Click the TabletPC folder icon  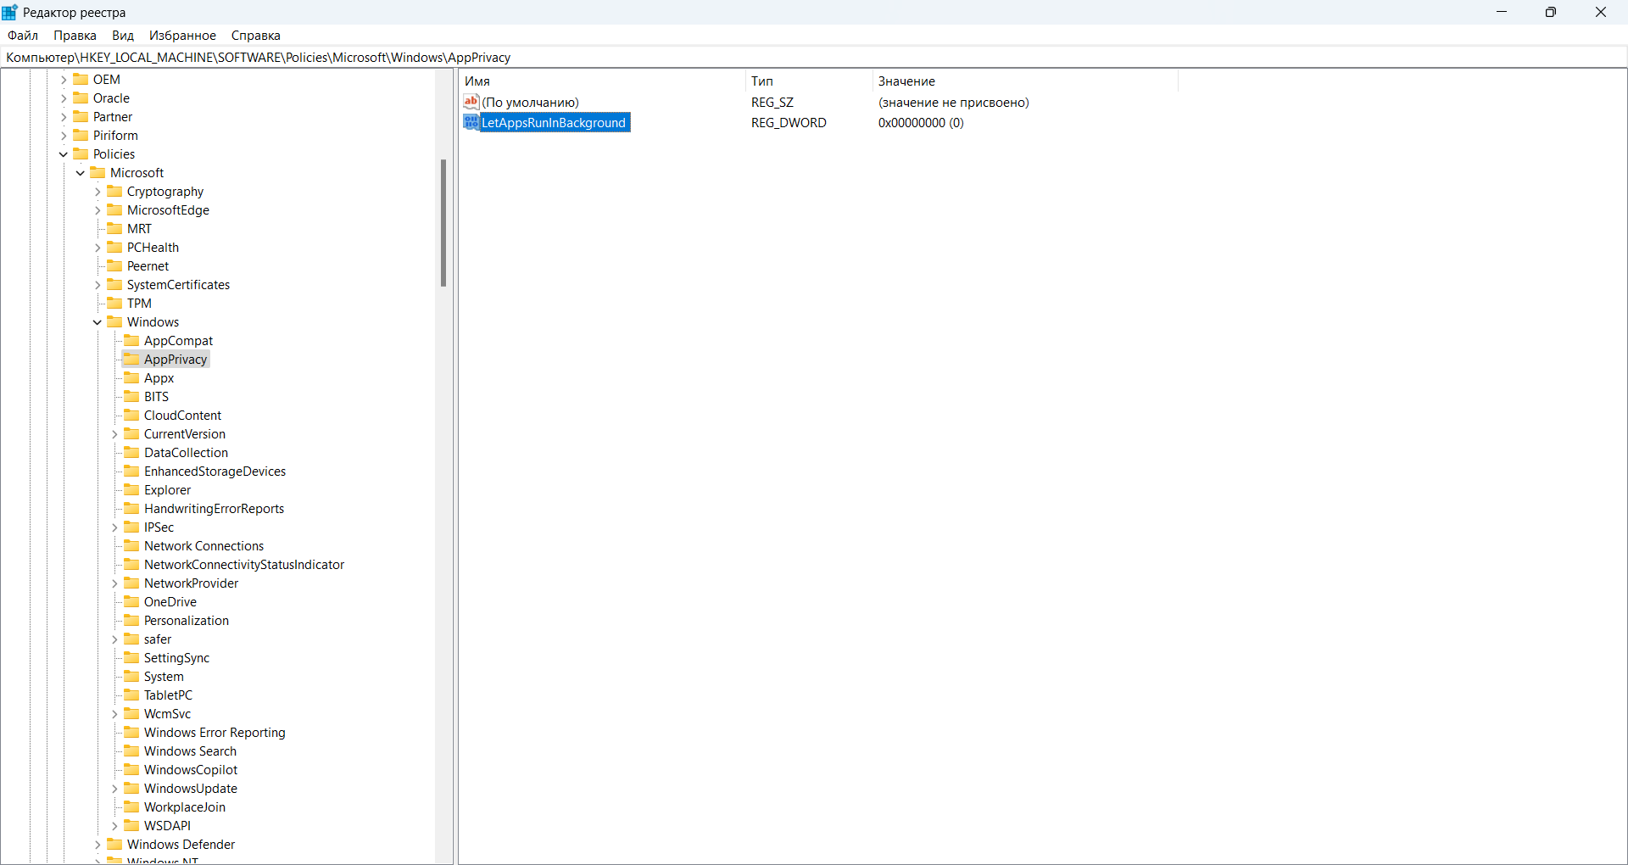(131, 695)
